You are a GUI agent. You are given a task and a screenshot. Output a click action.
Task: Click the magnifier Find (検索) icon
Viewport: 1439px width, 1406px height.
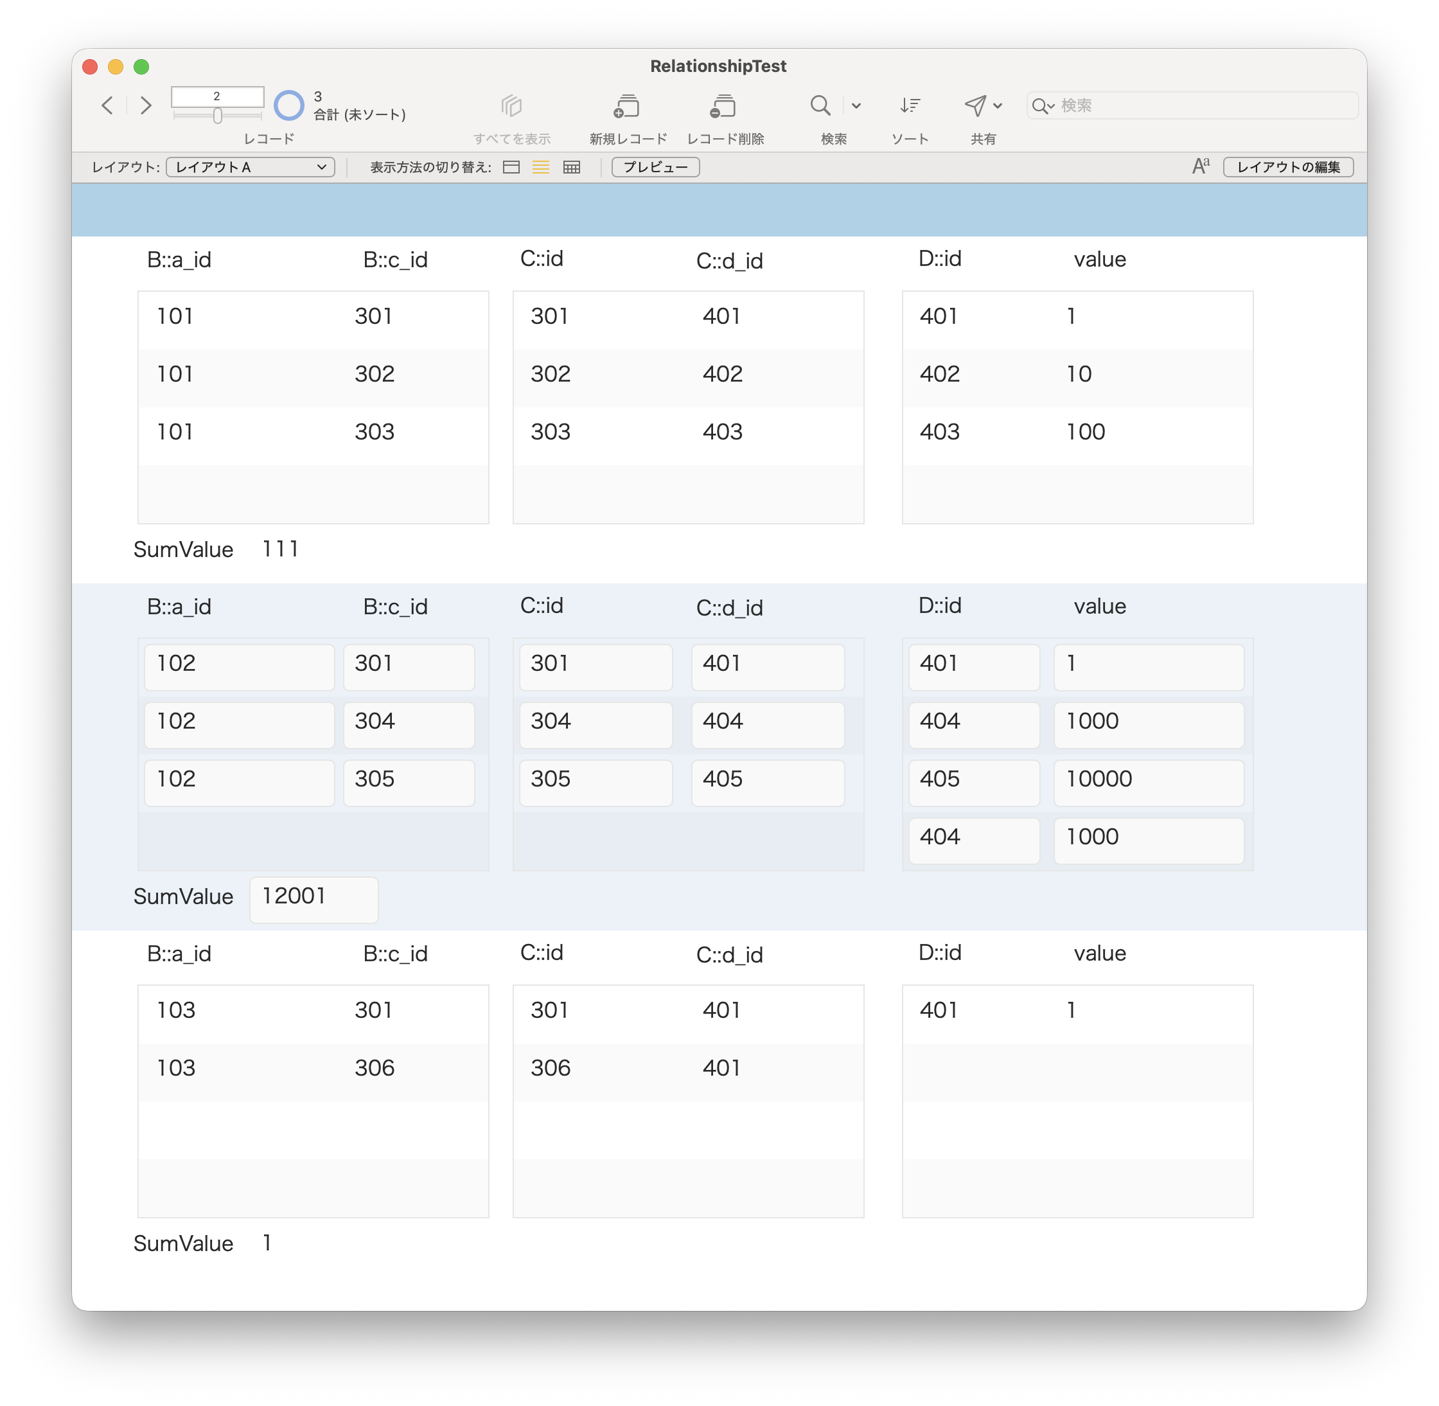[820, 105]
